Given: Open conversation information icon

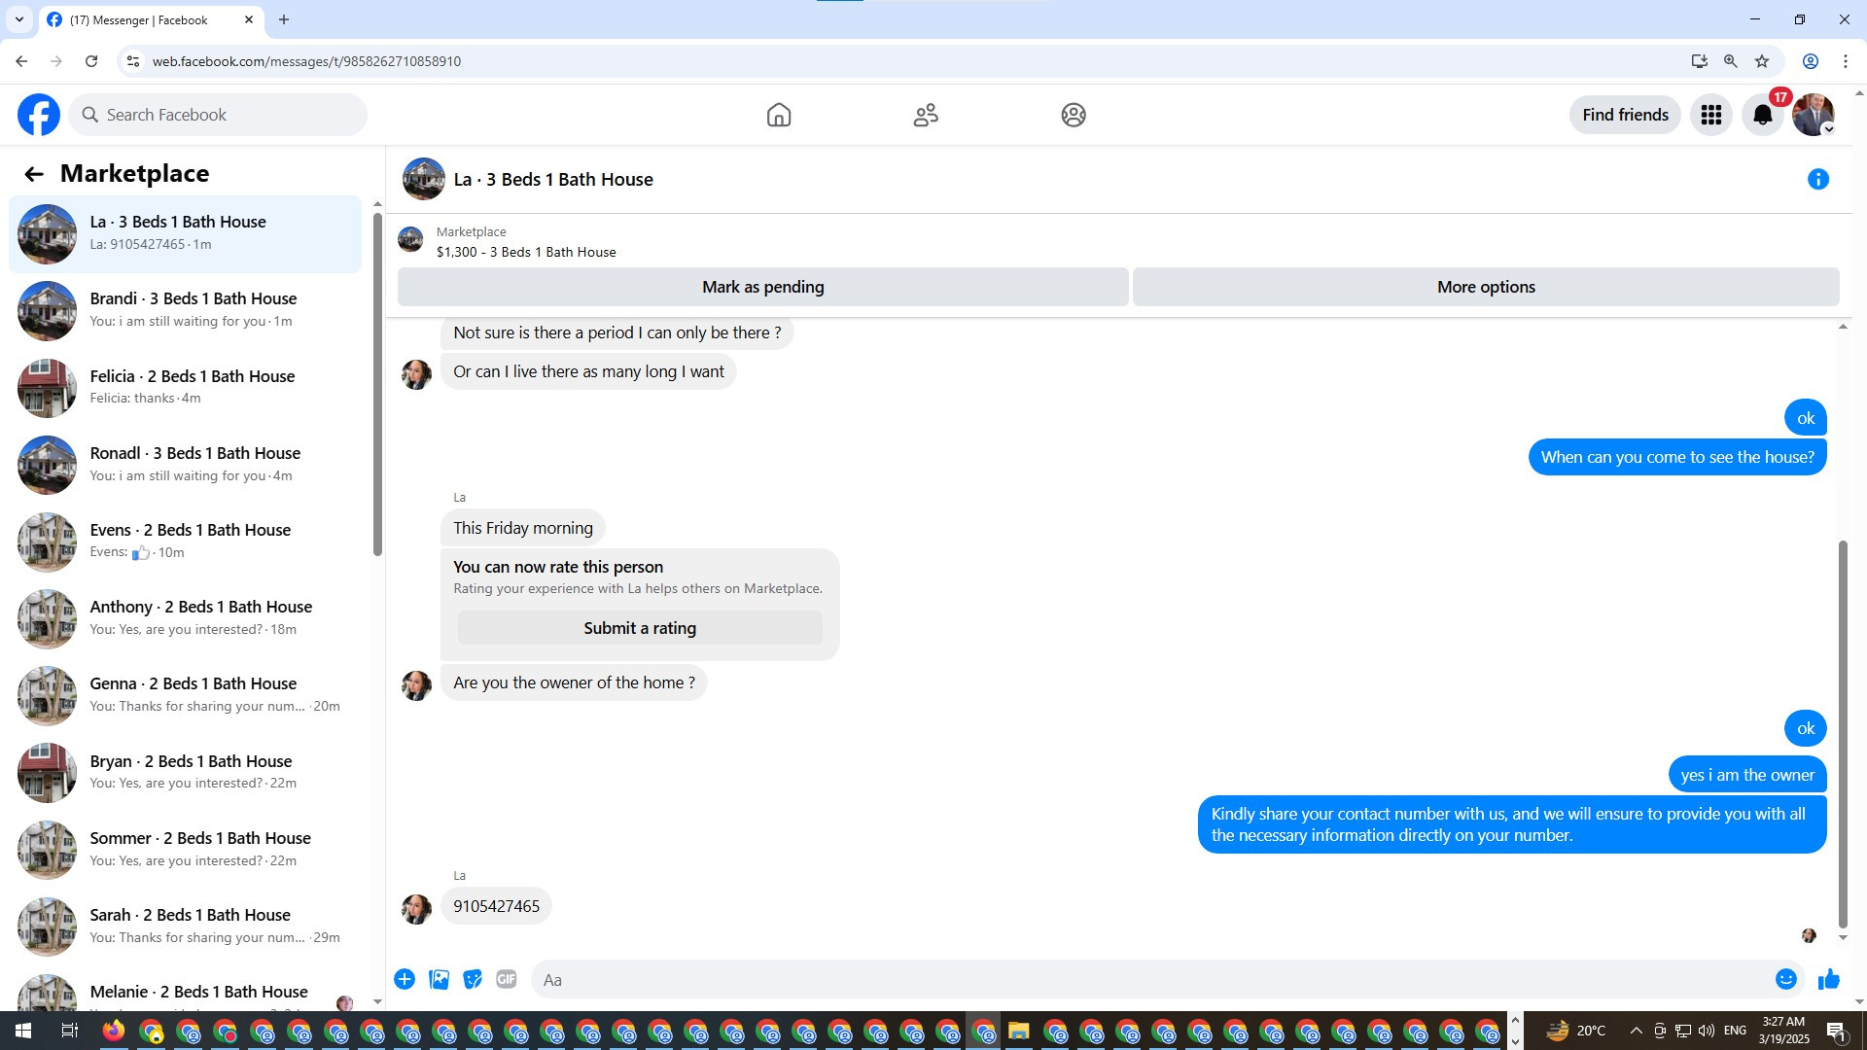Looking at the screenshot, I should (x=1818, y=179).
